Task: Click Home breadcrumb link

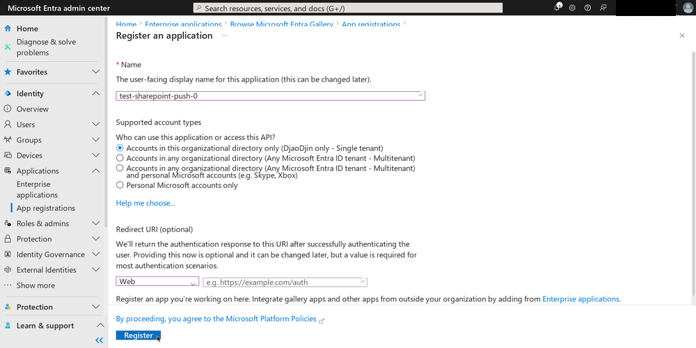Action: pyautogui.click(x=126, y=24)
